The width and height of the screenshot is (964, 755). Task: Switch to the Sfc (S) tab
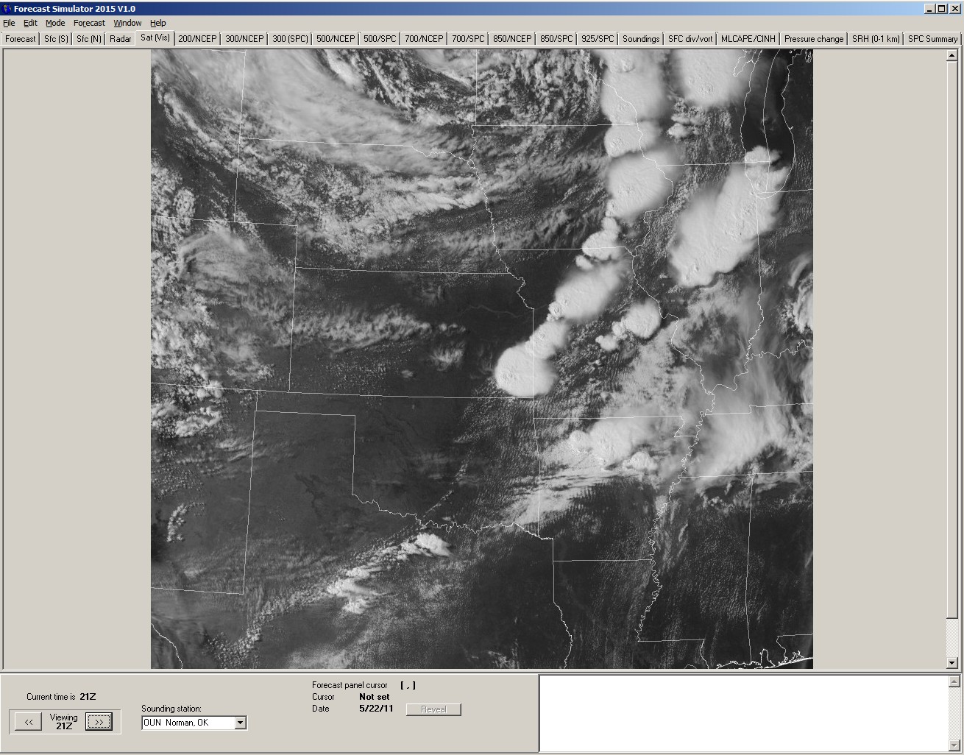56,39
